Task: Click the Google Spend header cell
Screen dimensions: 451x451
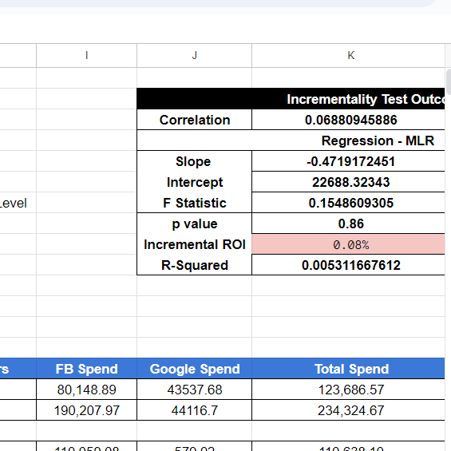Action: click(195, 369)
